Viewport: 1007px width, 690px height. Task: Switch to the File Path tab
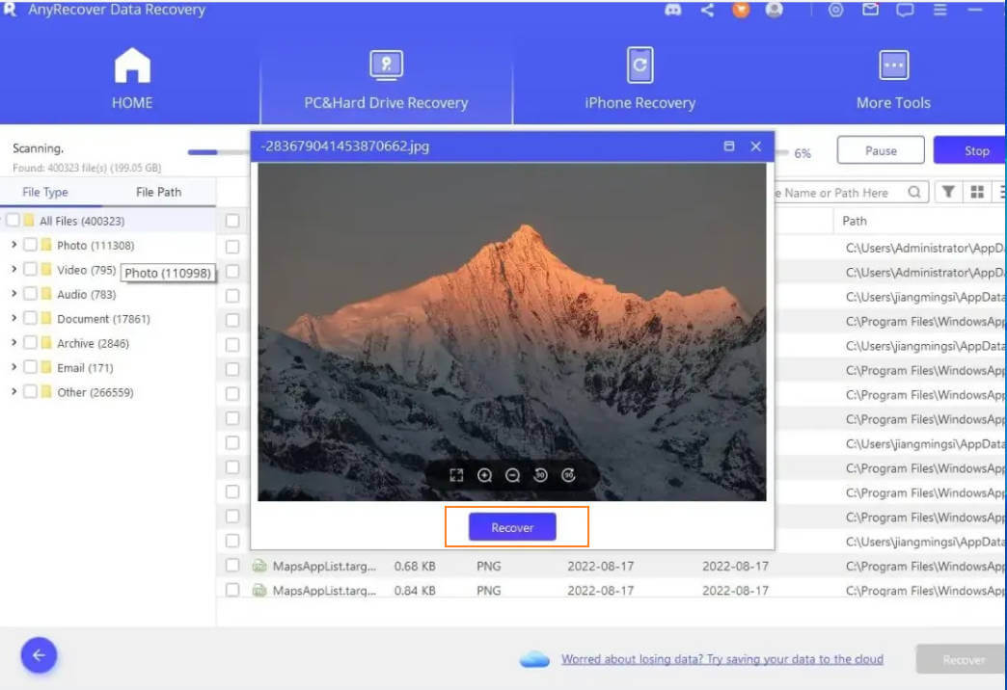pyautogui.click(x=158, y=192)
